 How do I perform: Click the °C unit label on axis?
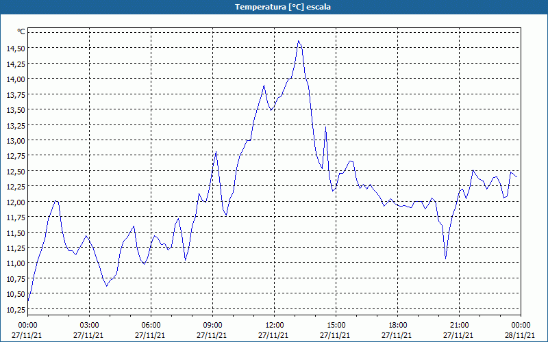pos(21,31)
